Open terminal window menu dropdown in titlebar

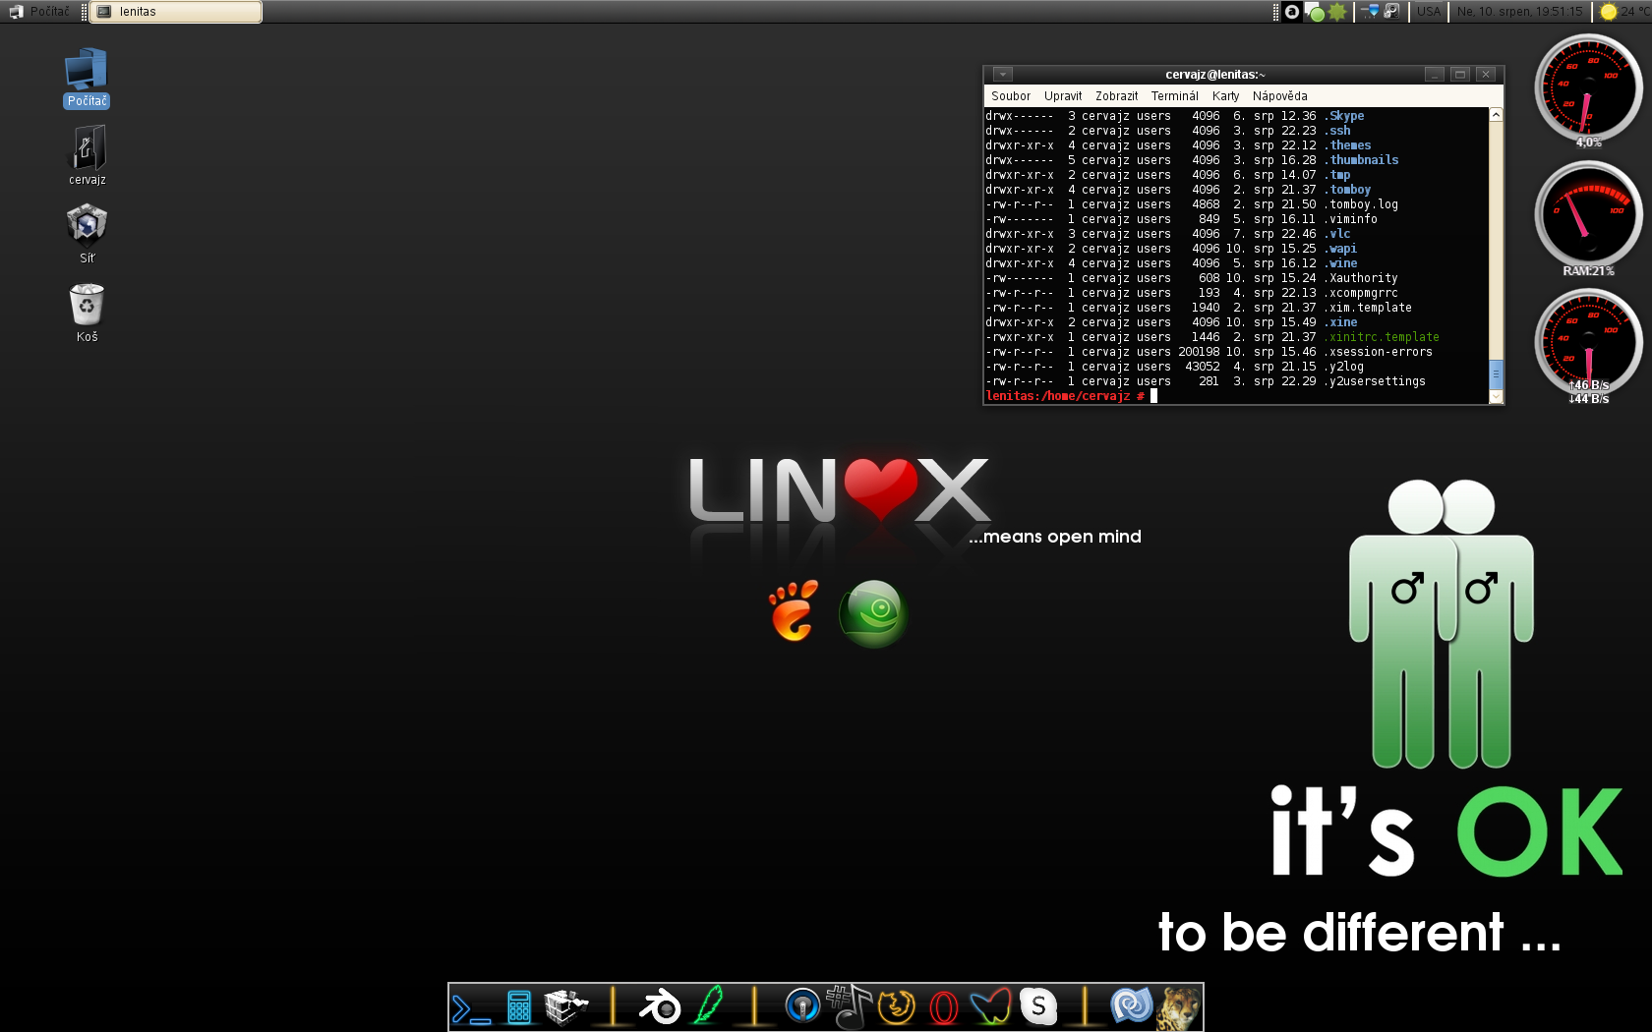tap(1003, 75)
